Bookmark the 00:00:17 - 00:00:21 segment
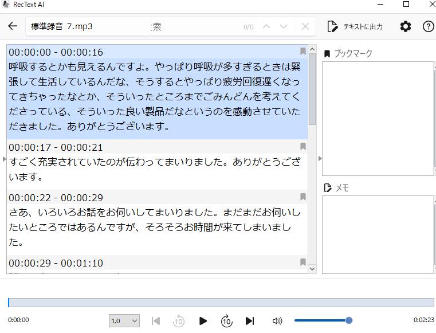436x333 pixels. [x=303, y=147]
